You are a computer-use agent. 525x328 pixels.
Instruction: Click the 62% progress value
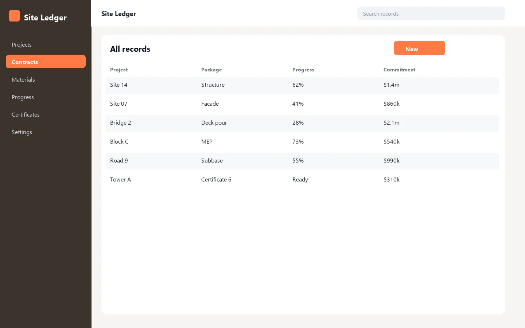298,85
